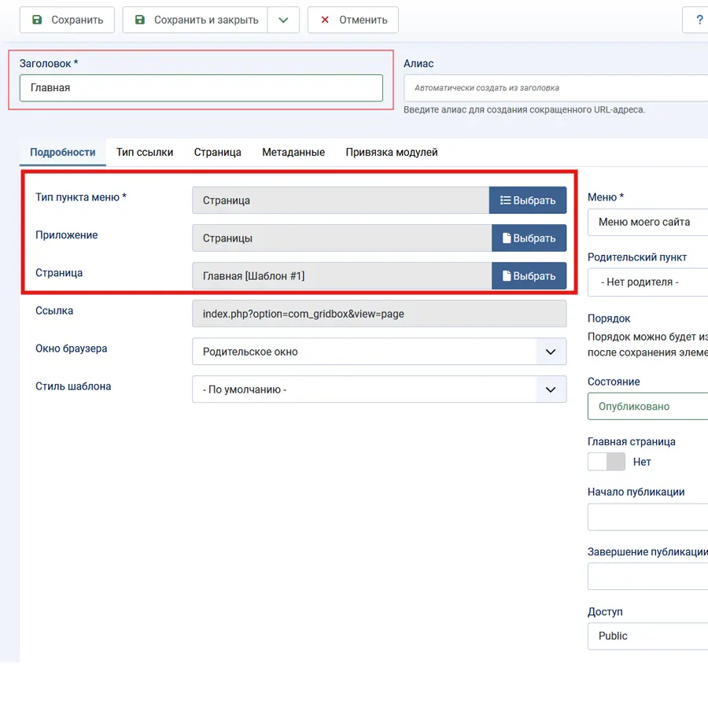708x708 pixels.
Task: Open the Привязка модулей tab
Action: tap(392, 153)
